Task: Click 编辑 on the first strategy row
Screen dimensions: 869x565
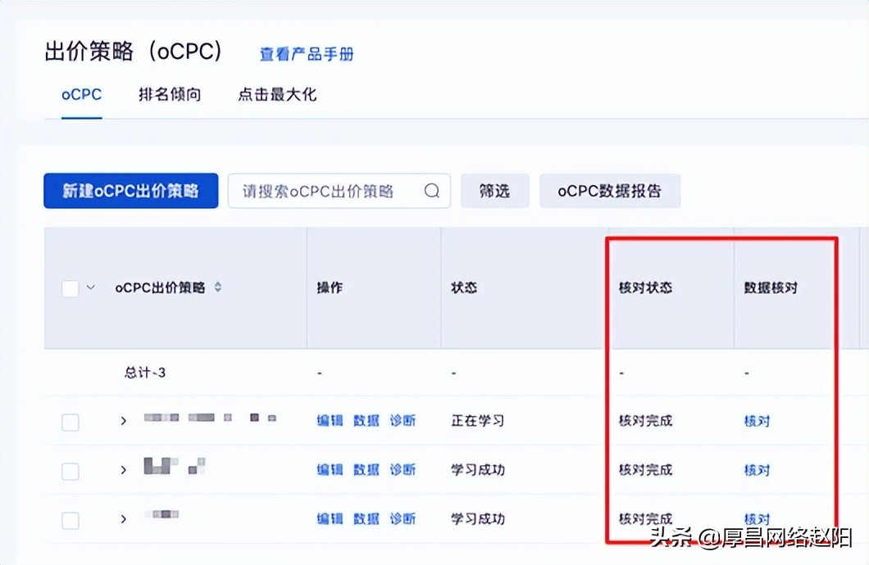Action: click(329, 421)
